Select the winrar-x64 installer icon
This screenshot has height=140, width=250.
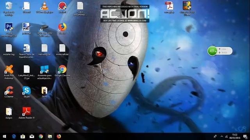187,6
